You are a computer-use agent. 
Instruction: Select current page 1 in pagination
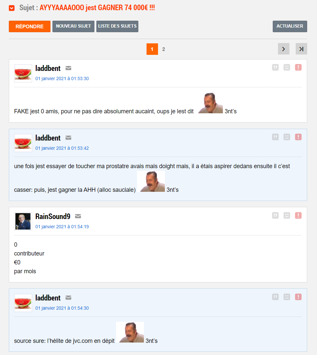coord(152,49)
